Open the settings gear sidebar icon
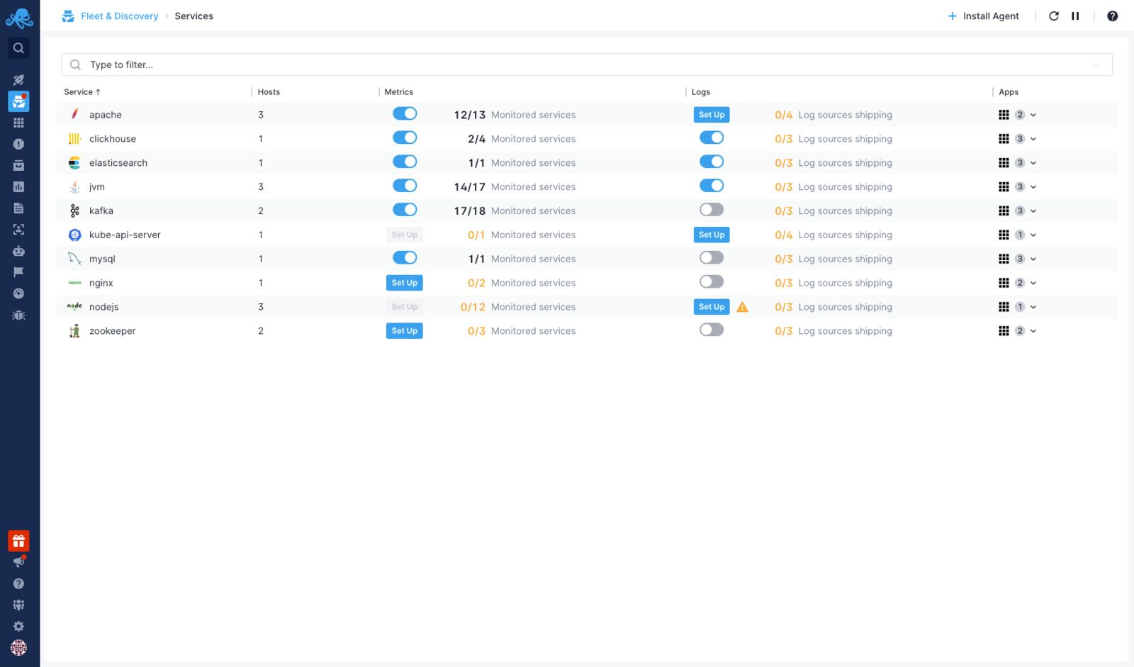 19,626
